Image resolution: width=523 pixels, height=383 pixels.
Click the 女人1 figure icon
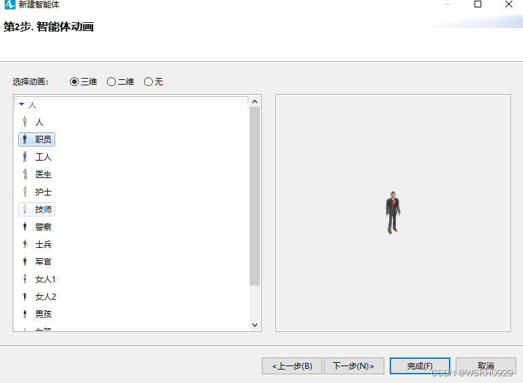click(x=25, y=279)
